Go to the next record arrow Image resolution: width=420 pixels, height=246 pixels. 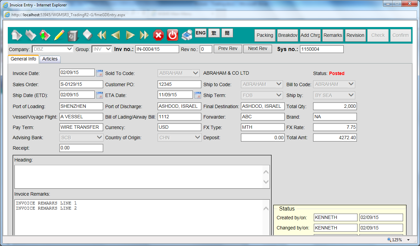click(x=130, y=35)
